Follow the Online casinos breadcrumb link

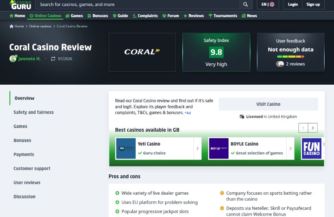click(x=40, y=26)
